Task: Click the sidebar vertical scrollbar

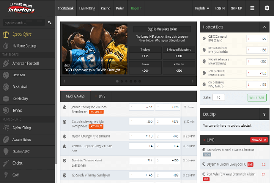Action: pyautogui.click(x=56, y=90)
